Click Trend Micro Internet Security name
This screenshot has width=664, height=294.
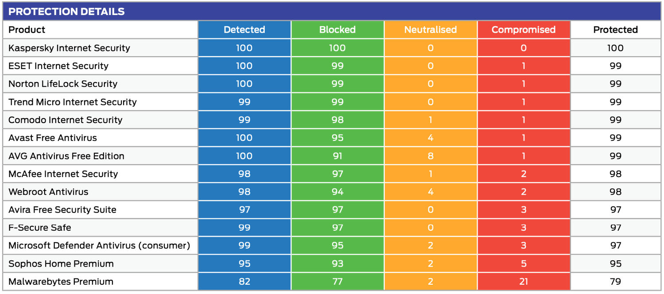[73, 102]
